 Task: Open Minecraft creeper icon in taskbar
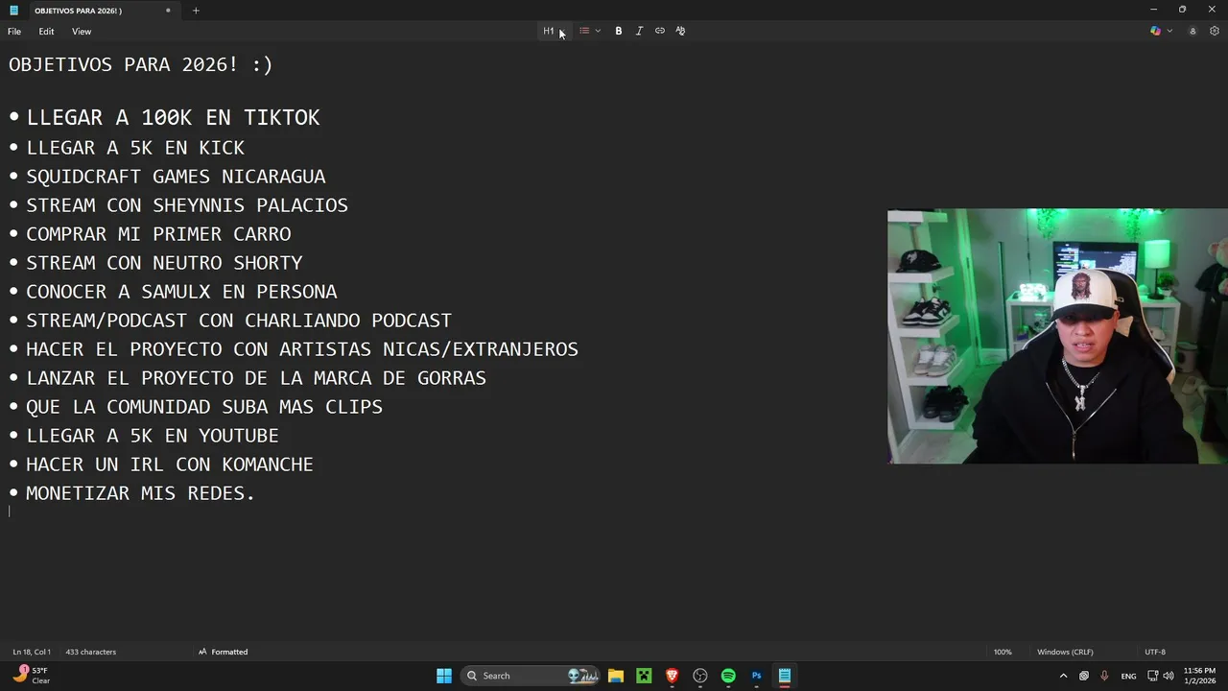tap(644, 676)
